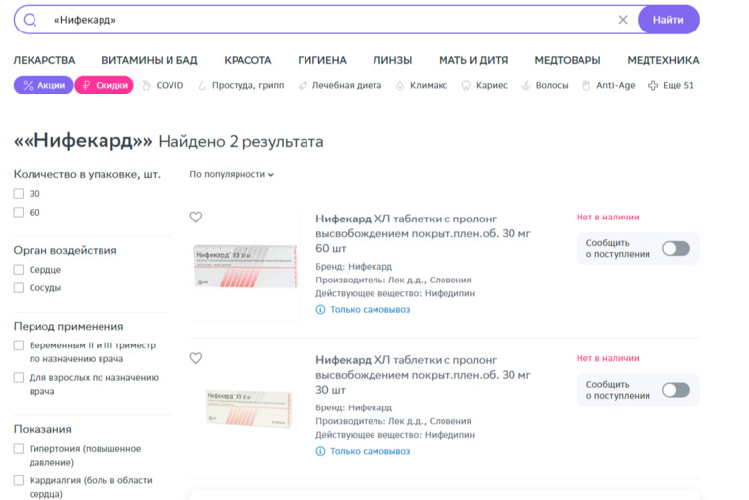The width and height of the screenshot is (749, 500).
Task: Open Нифекард ХЛ 30 шт product image
Action: point(249,407)
